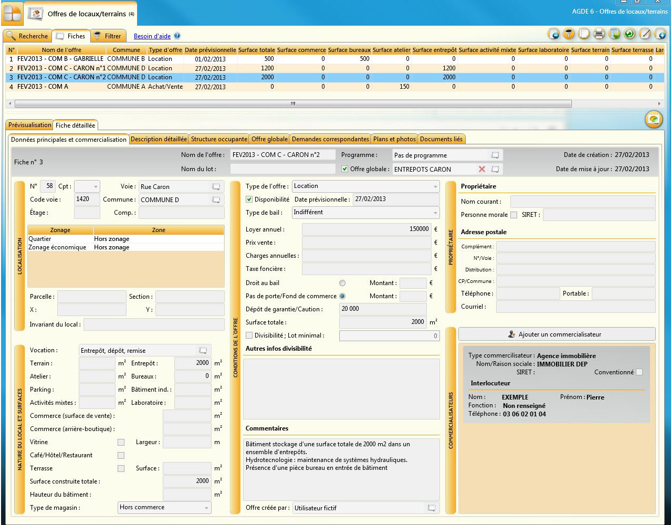Open the Vocation field browse icon
Image resolution: width=671 pixels, height=525 pixels.
pyautogui.click(x=203, y=350)
